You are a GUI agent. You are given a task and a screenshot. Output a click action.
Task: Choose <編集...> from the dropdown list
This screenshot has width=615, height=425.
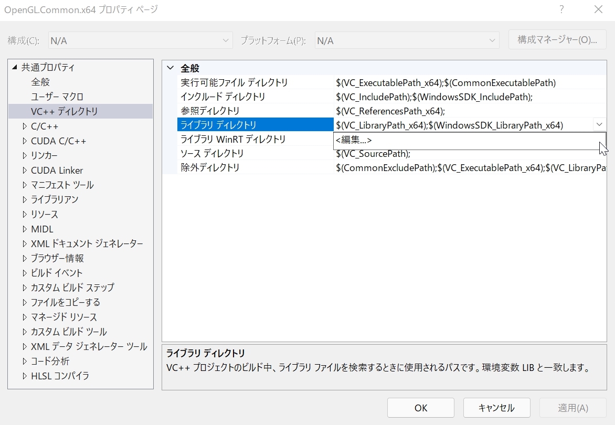click(354, 140)
